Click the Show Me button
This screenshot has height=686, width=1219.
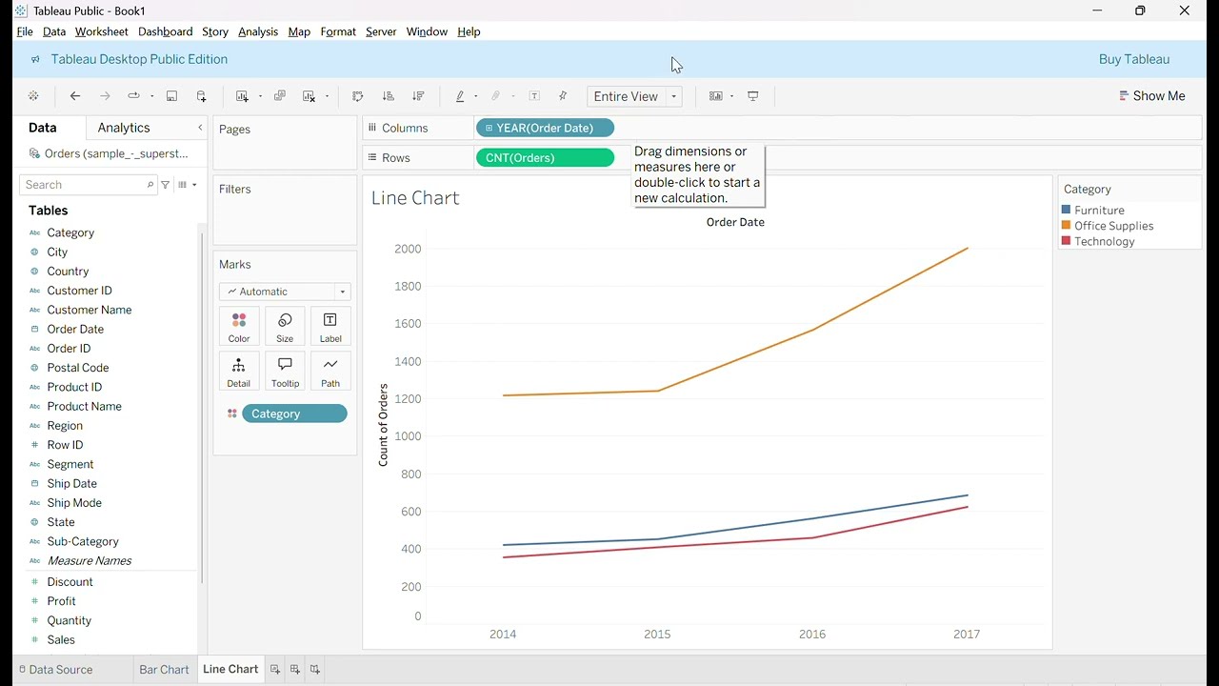[1152, 96]
